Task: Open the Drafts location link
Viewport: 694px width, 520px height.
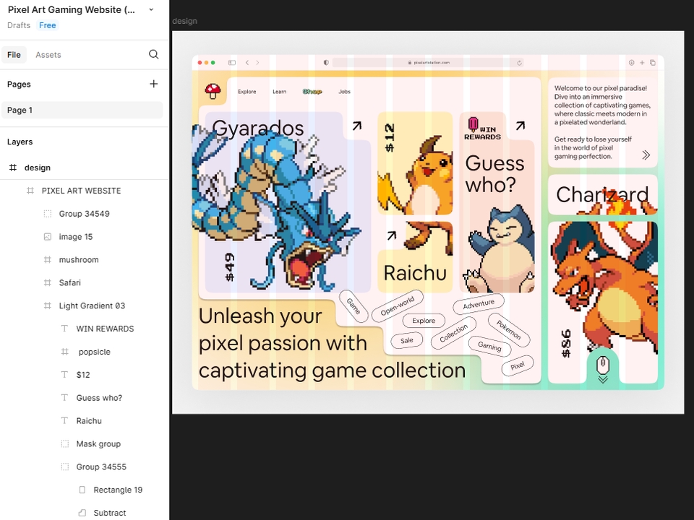Action: tap(19, 25)
